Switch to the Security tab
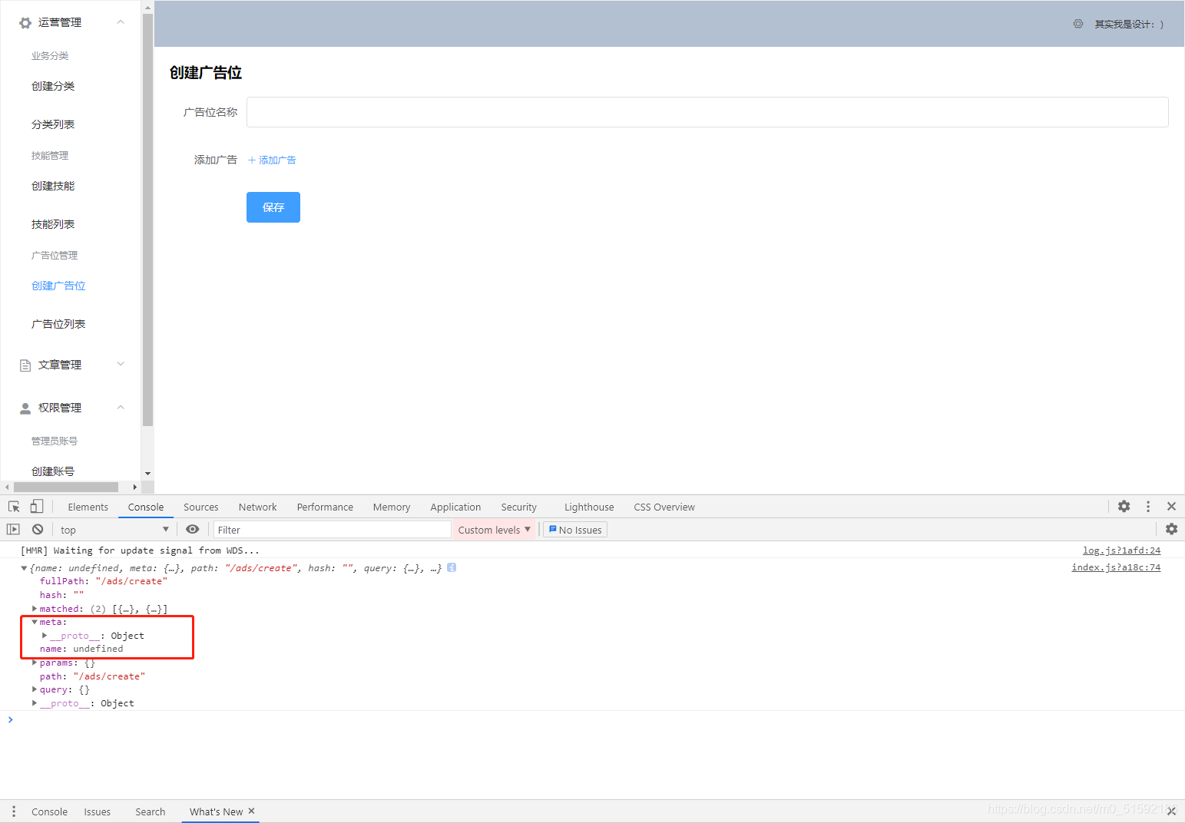Screen dimensions: 1185x823 519,507
